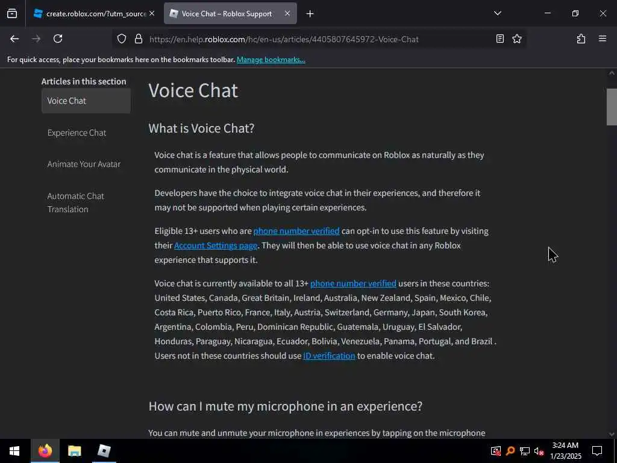Go back to the previous page

pos(14,39)
